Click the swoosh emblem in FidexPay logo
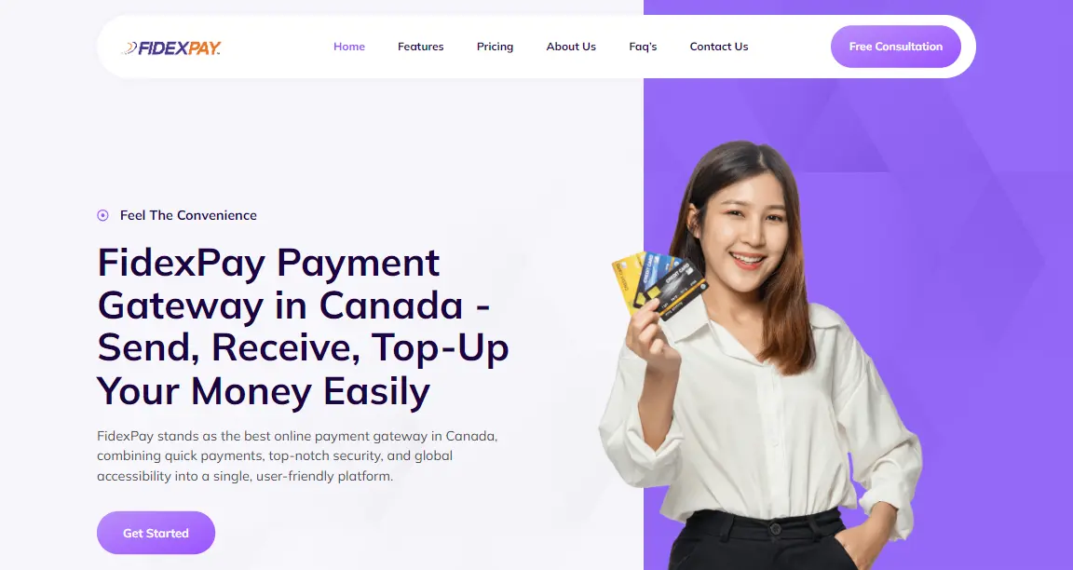The height and width of the screenshot is (570, 1073). 129,47
